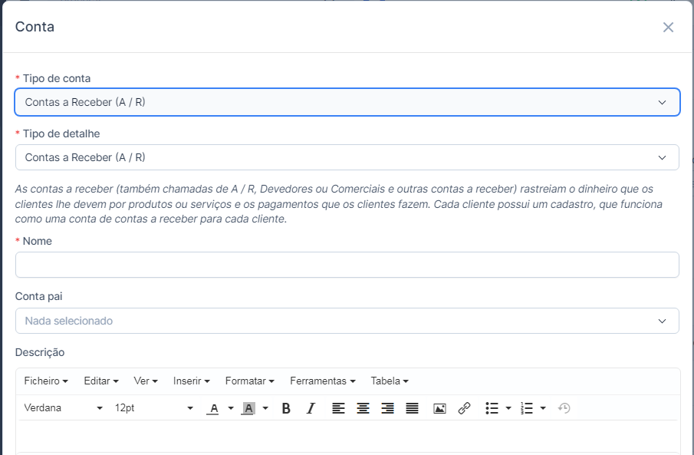Justify the description text
The image size is (694, 455).
[412, 408]
